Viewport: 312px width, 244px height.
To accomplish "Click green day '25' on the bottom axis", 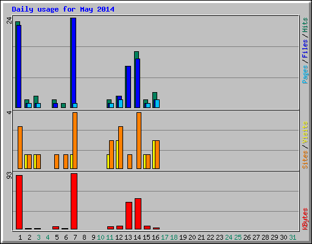I will click(x=238, y=237).
